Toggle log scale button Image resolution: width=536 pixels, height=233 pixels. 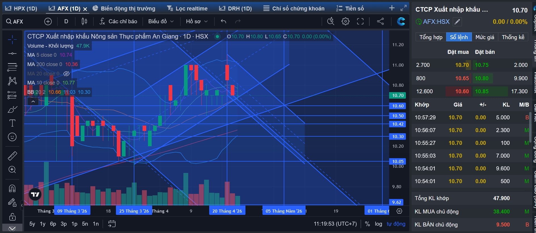[x=378, y=224]
